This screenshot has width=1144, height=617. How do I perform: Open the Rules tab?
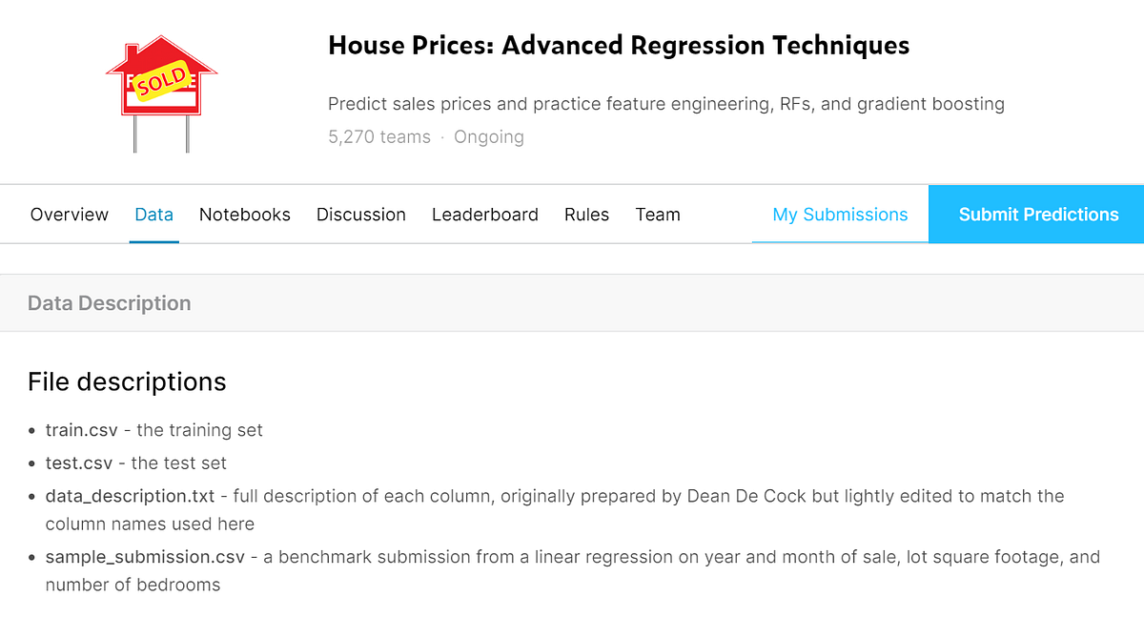point(586,215)
